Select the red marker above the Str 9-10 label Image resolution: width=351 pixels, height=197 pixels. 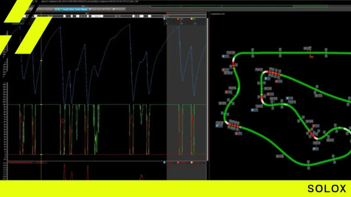tap(226, 70)
